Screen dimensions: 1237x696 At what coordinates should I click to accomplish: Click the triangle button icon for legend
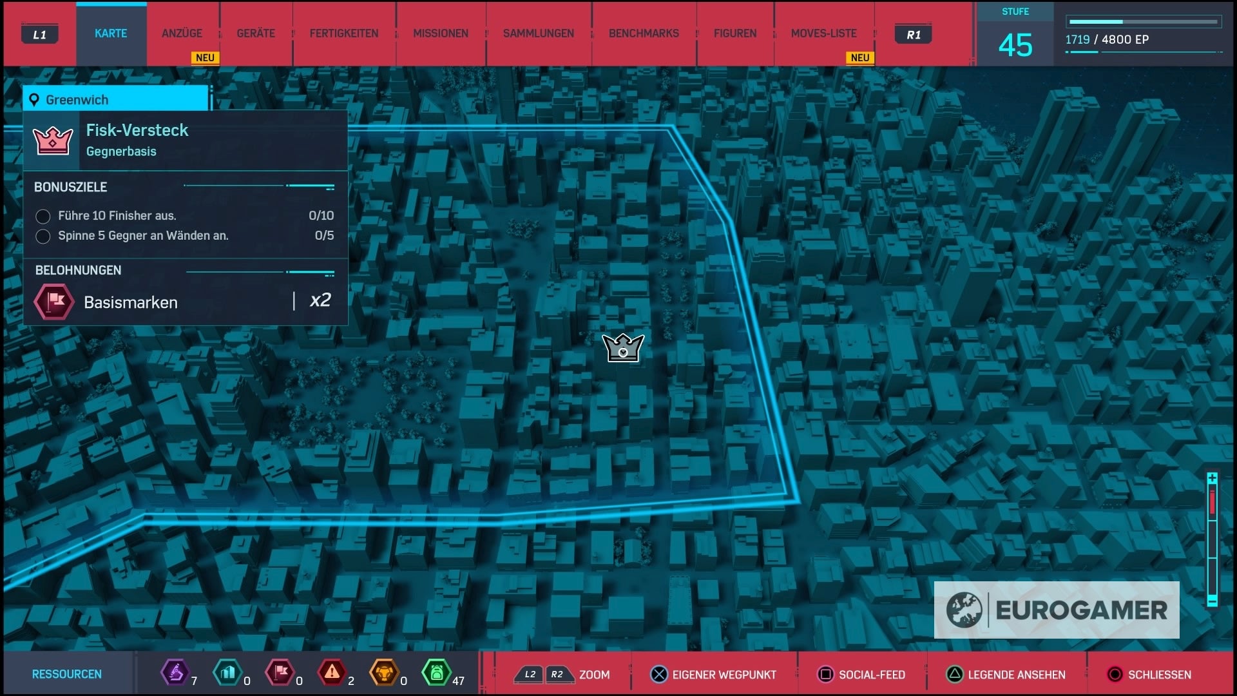pyautogui.click(x=955, y=675)
